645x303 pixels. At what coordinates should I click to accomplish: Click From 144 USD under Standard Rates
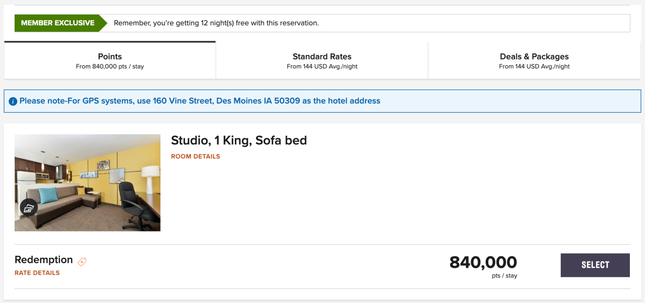(322, 66)
